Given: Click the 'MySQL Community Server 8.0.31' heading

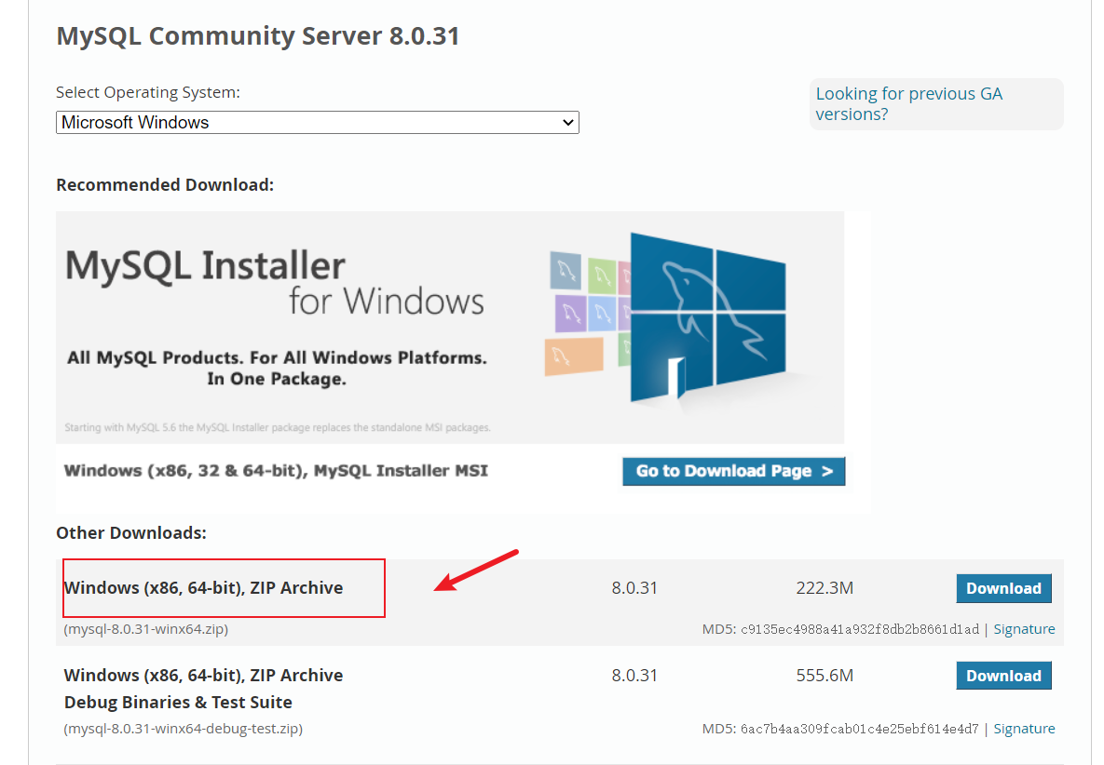Looking at the screenshot, I should (258, 36).
